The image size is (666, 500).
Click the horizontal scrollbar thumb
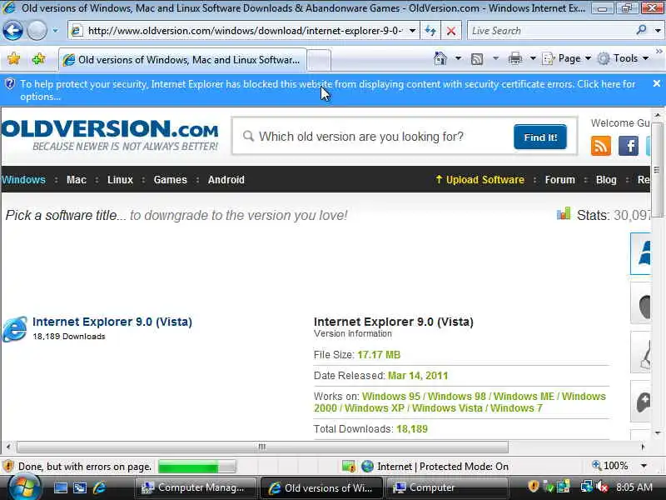point(262,447)
